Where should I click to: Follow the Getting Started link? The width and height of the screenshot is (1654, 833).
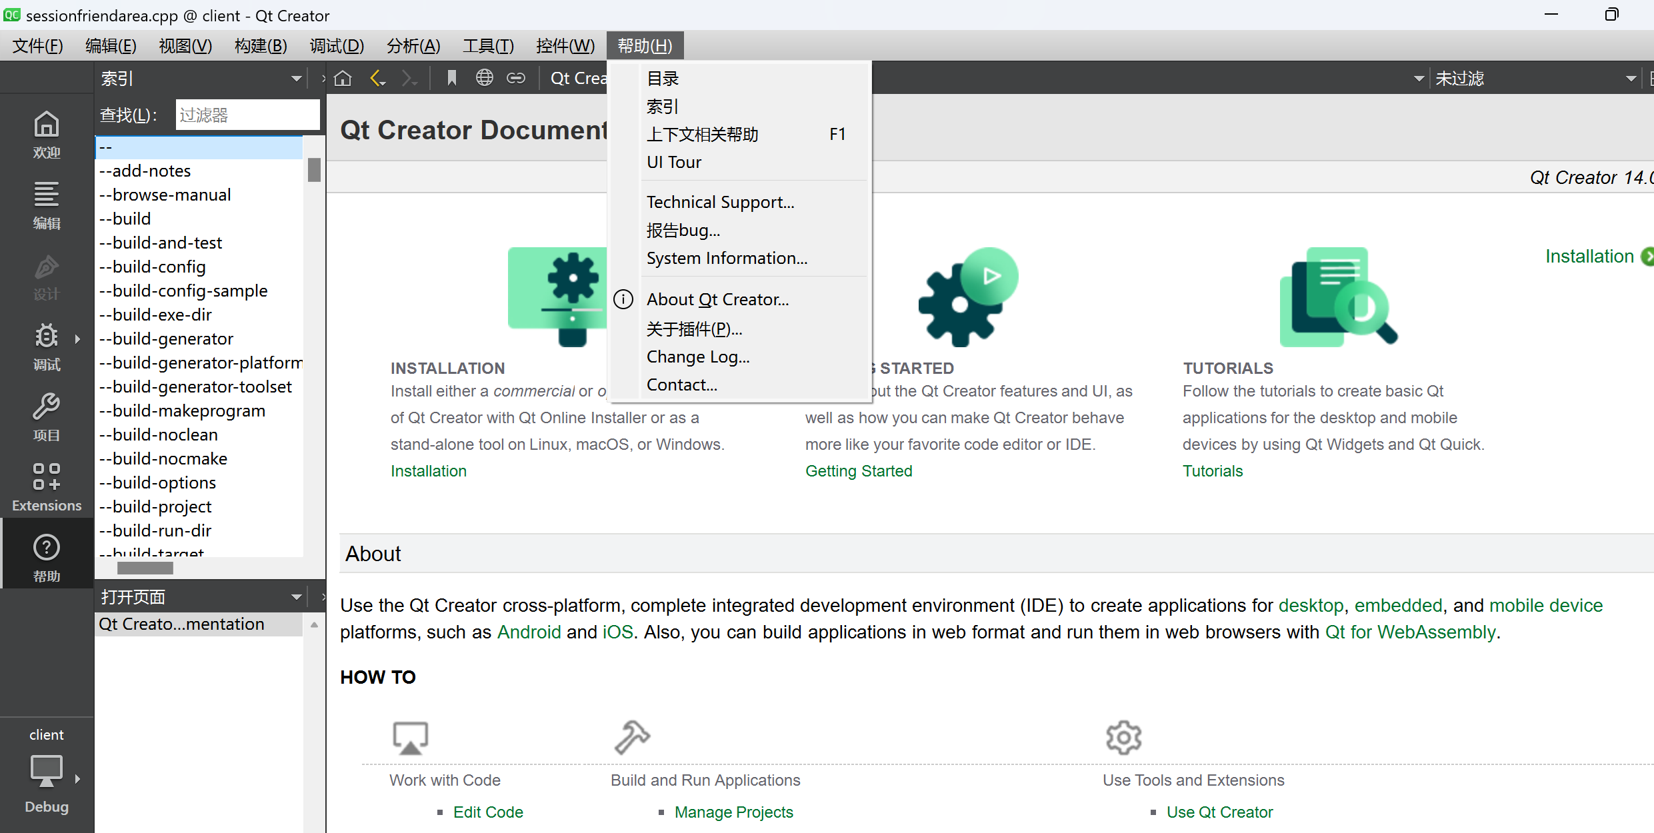(x=859, y=471)
